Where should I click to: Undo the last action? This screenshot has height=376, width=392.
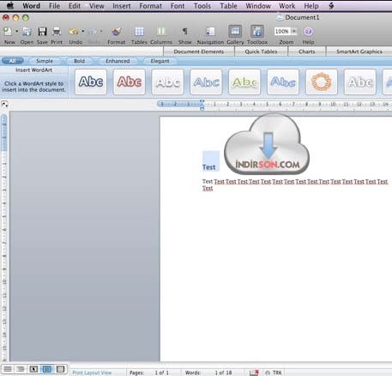pos(74,32)
